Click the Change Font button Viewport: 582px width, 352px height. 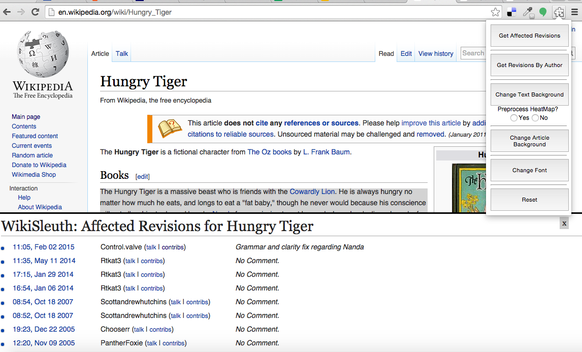coord(529,170)
